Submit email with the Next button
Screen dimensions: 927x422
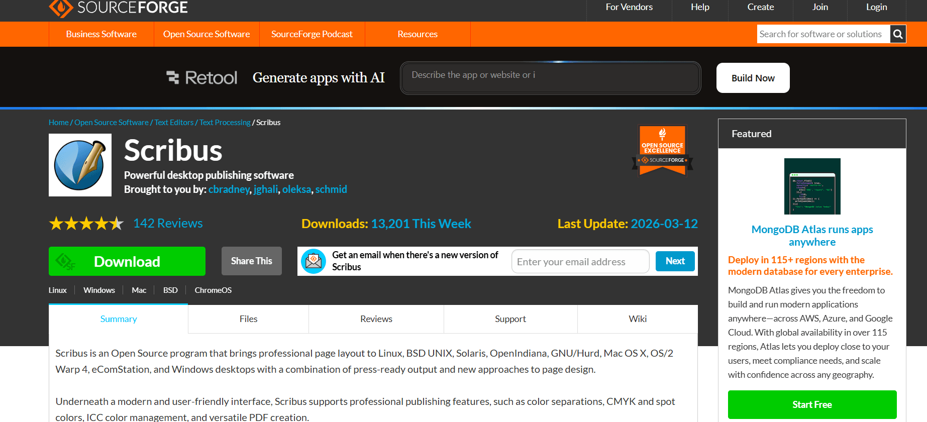(675, 261)
